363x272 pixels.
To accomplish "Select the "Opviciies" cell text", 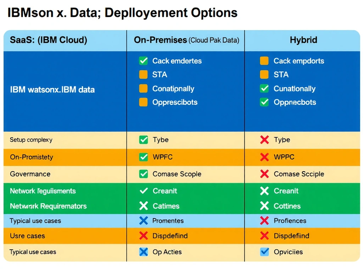I will click(288, 252).
